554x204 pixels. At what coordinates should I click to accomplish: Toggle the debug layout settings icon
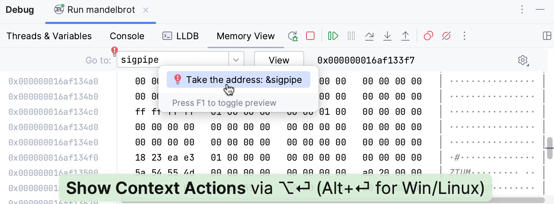tap(547, 36)
